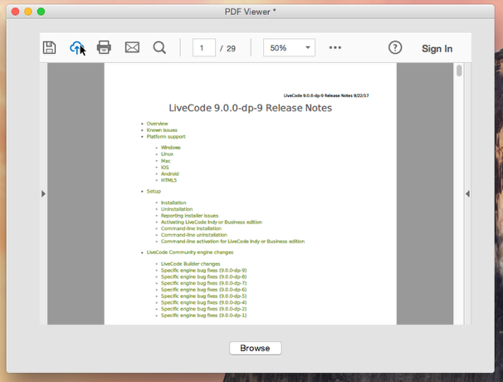Click the Browse button
503x382 pixels.
pos(256,348)
